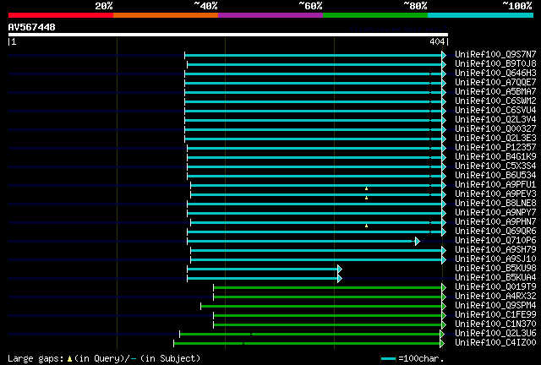Click the green arrowhead of the Q9SPM4 row
This screenshot has height=365, width=541.
point(444,307)
